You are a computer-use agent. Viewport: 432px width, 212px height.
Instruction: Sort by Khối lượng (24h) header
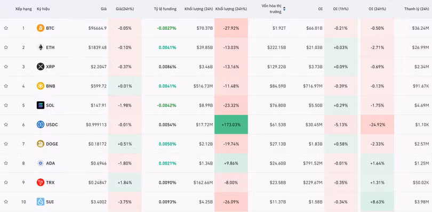click(x=198, y=9)
